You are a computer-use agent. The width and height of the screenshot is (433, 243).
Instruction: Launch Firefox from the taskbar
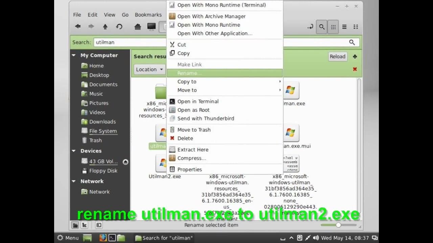point(103,238)
